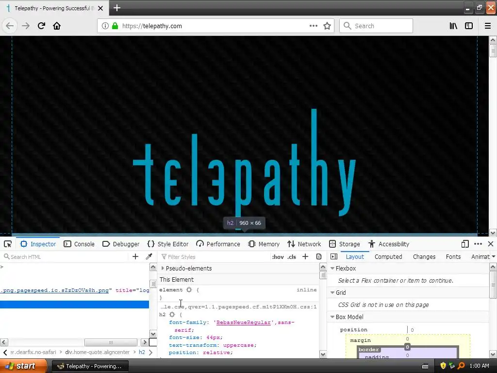Move breadcrumbs right with arrow
Viewport: 497px width, 373px height.
point(151,352)
